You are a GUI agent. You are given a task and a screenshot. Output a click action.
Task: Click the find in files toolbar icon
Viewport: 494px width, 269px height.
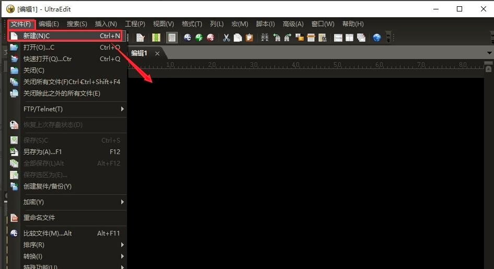click(300, 38)
